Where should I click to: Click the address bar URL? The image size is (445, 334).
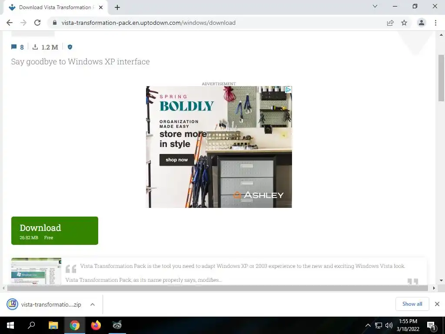(149, 23)
